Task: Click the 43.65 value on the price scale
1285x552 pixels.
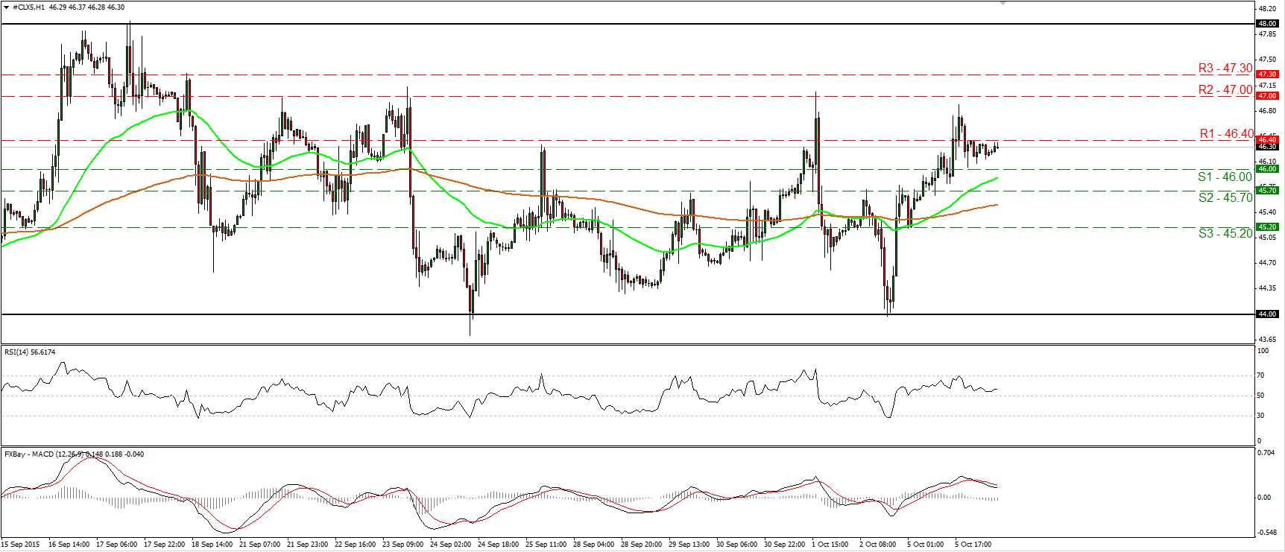Action: pyautogui.click(x=1266, y=340)
